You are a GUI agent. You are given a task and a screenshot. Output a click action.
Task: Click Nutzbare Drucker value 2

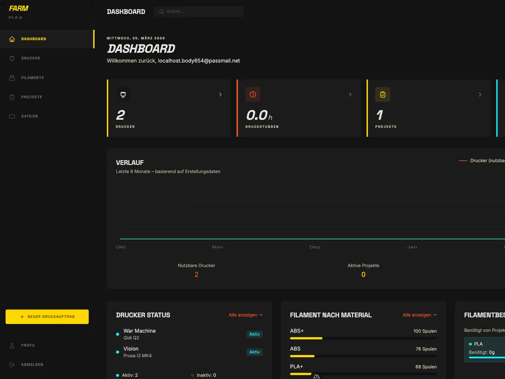click(x=196, y=274)
